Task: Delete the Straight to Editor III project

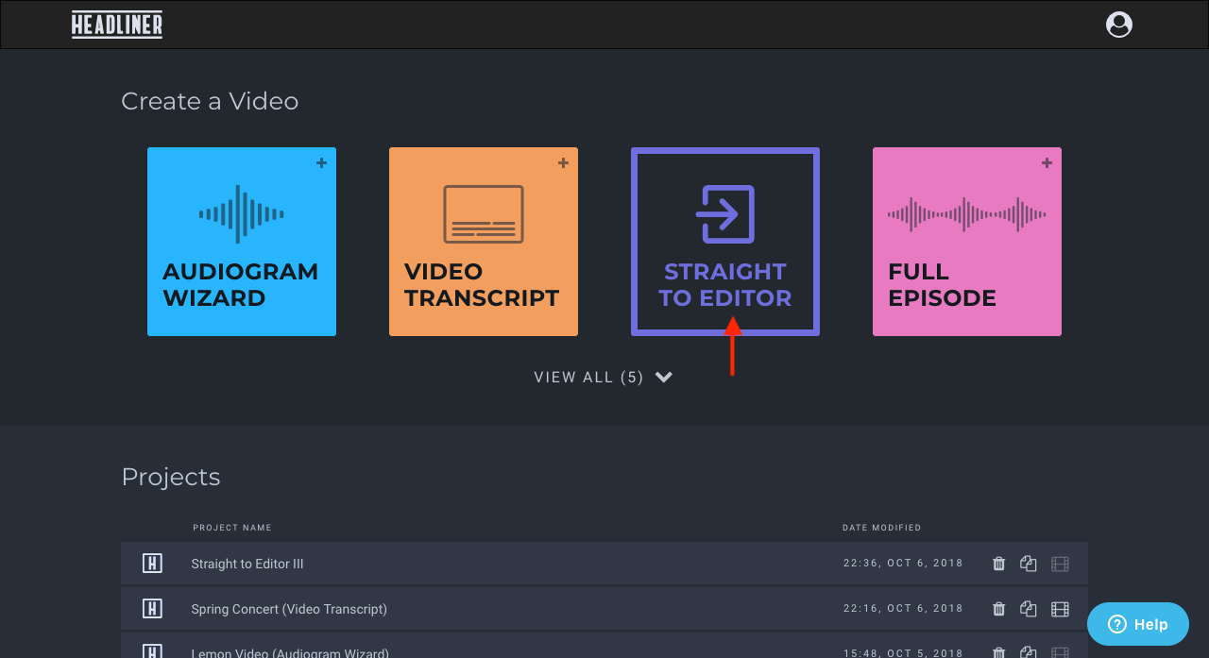Action: [x=998, y=563]
